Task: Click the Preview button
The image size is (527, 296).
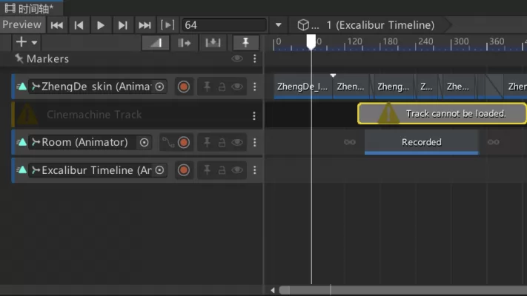Action: 21,25
